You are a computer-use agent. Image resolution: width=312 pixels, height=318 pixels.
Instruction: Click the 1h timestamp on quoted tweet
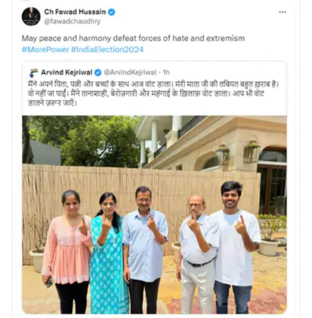[166, 72]
